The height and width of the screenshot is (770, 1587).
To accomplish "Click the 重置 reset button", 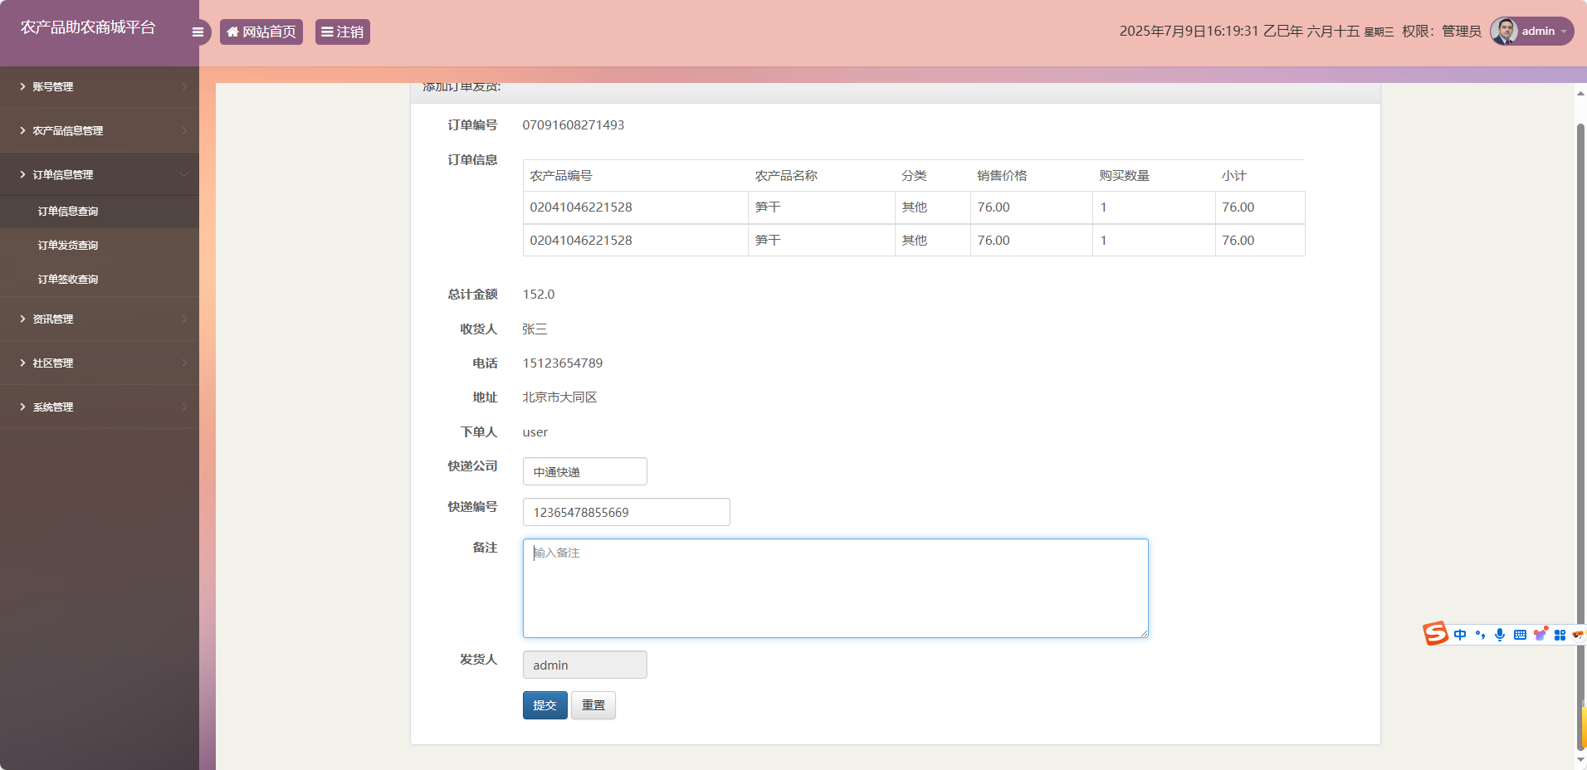I will click(x=593, y=704).
